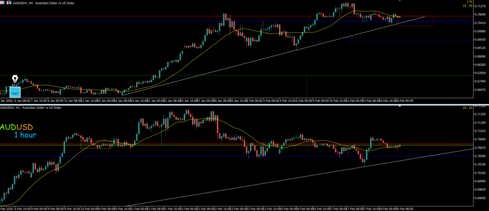Select the white trendline on the H4 chart
This screenshot has width=489, height=211.
[x=239, y=64]
